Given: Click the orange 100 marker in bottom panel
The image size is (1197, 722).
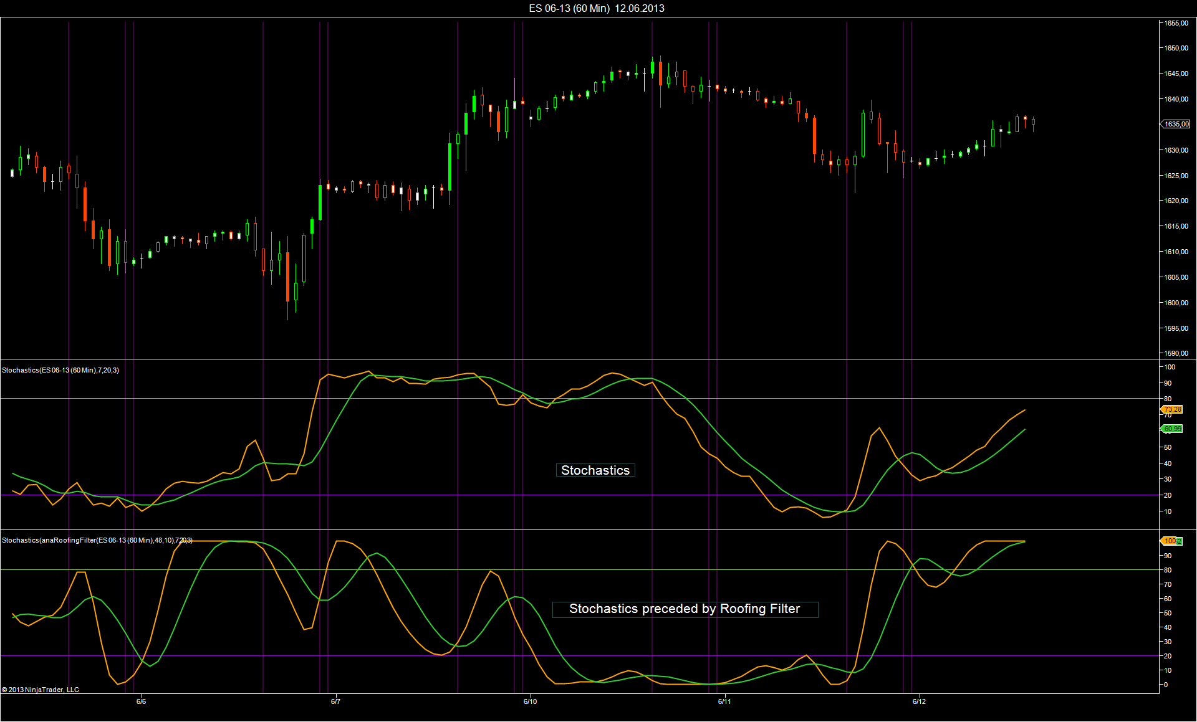Looking at the screenshot, I should coord(1168,541).
